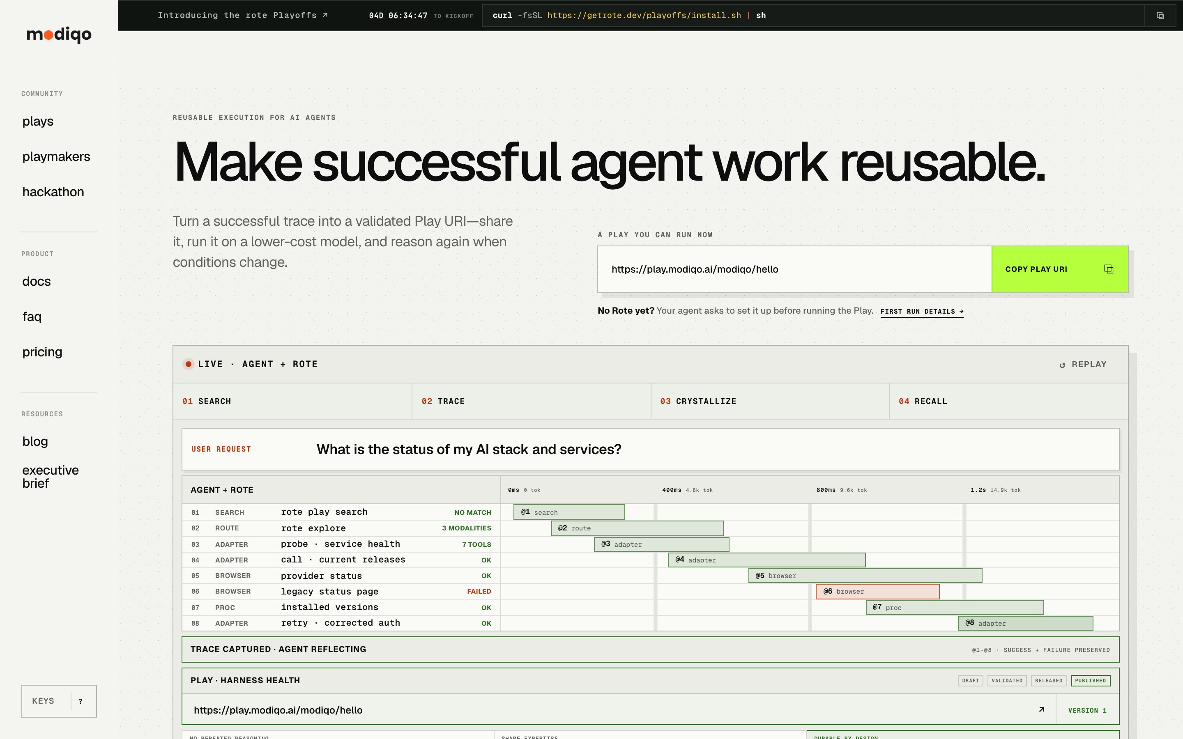
Task: Click the Replay button
Action: coord(1082,365)
